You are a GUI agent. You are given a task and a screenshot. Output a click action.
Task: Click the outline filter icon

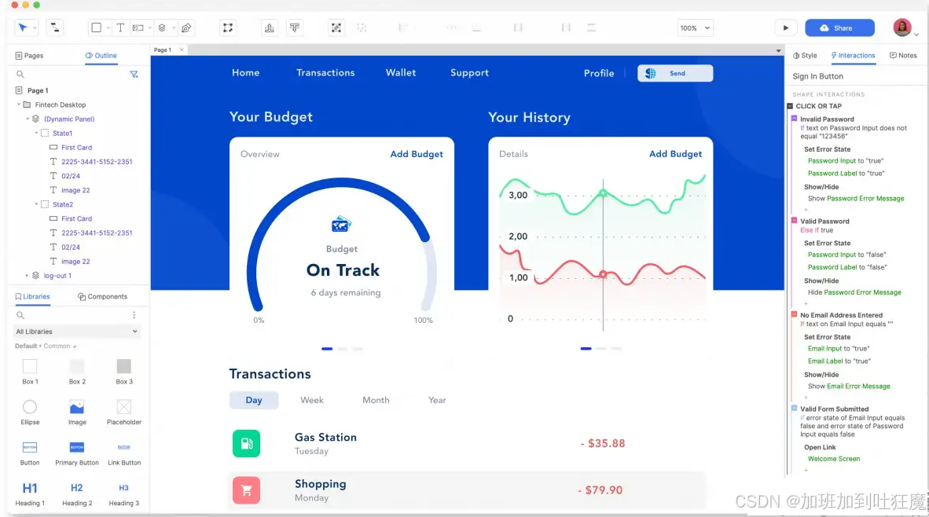click(x=134, y=74)
